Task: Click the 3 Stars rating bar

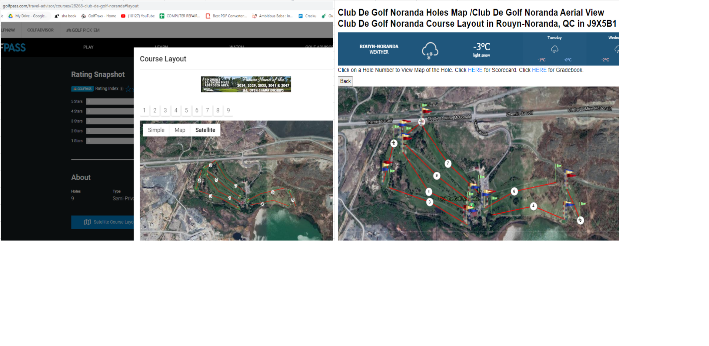Action: [x=110, y=121]
